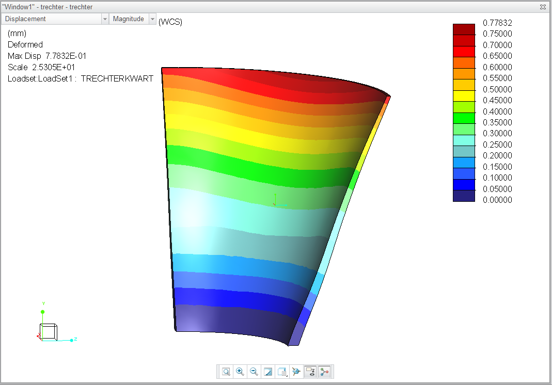The height and width of the screenshot is (385, 552).
Task: Click the (WCS) coordinate system label
Action: tap(170, 22)
